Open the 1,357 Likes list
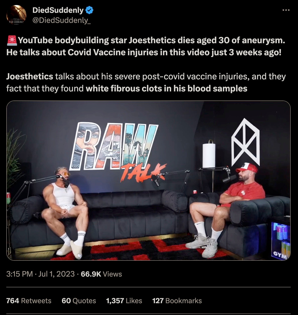The width and height of the screenshot is (298, 315). tap(124, 301)
